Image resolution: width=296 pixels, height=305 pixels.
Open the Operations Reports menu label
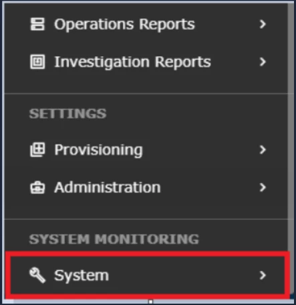(124, 24)
